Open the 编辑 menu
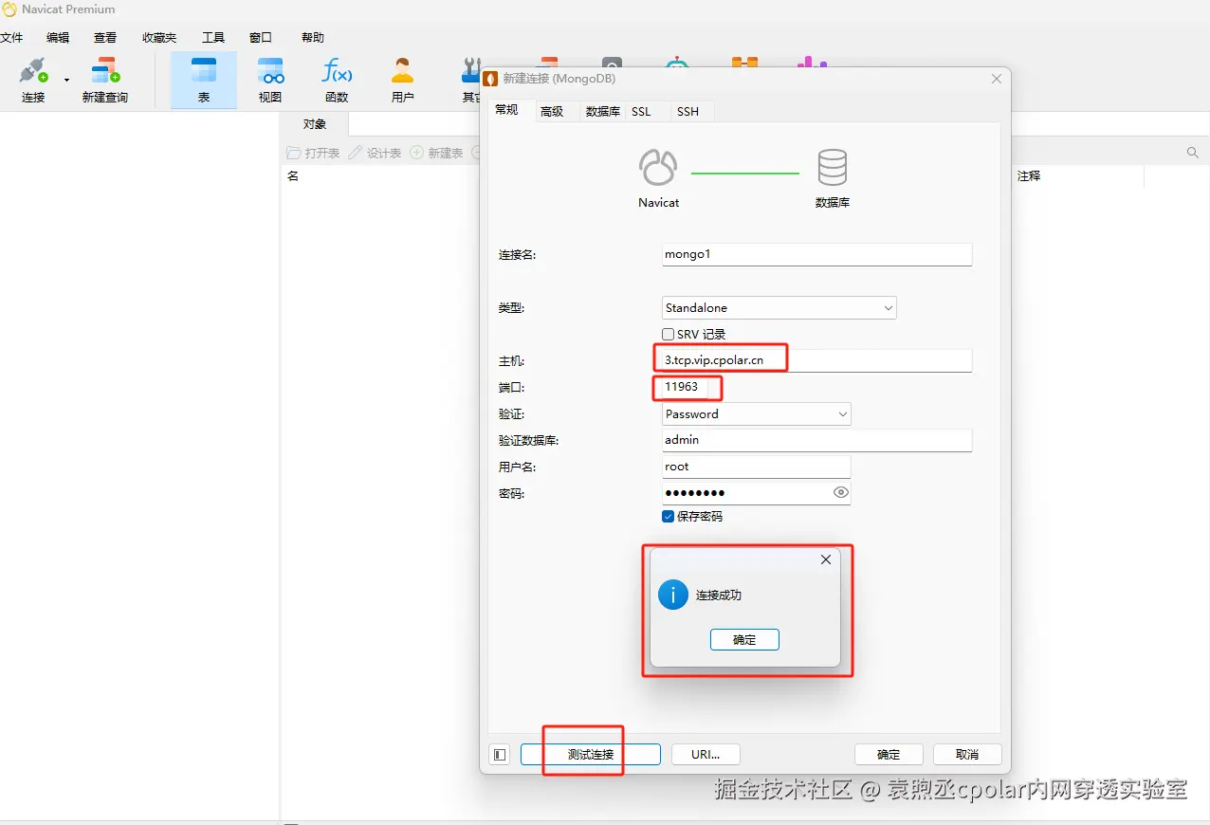1210x825 pixels. (x=58, y=38)
